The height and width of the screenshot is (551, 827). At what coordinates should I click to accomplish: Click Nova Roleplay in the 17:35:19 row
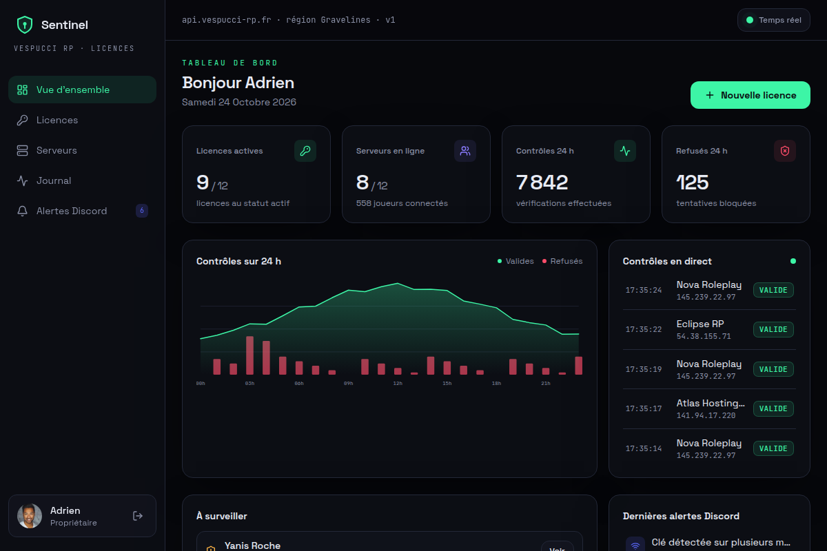[x=709, y=364]
